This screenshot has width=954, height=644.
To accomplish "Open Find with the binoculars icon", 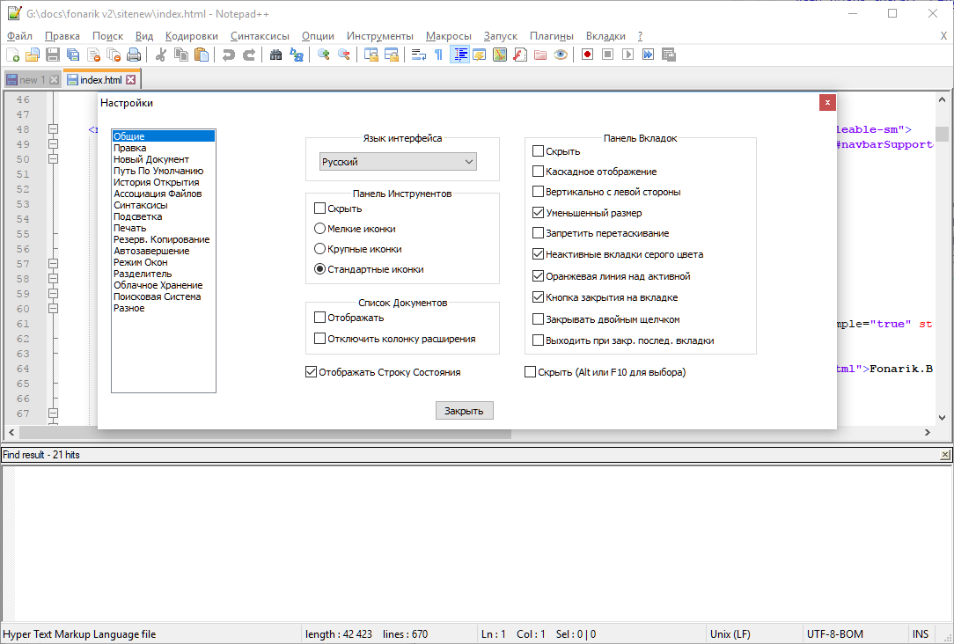I will (x=275, y=55).
